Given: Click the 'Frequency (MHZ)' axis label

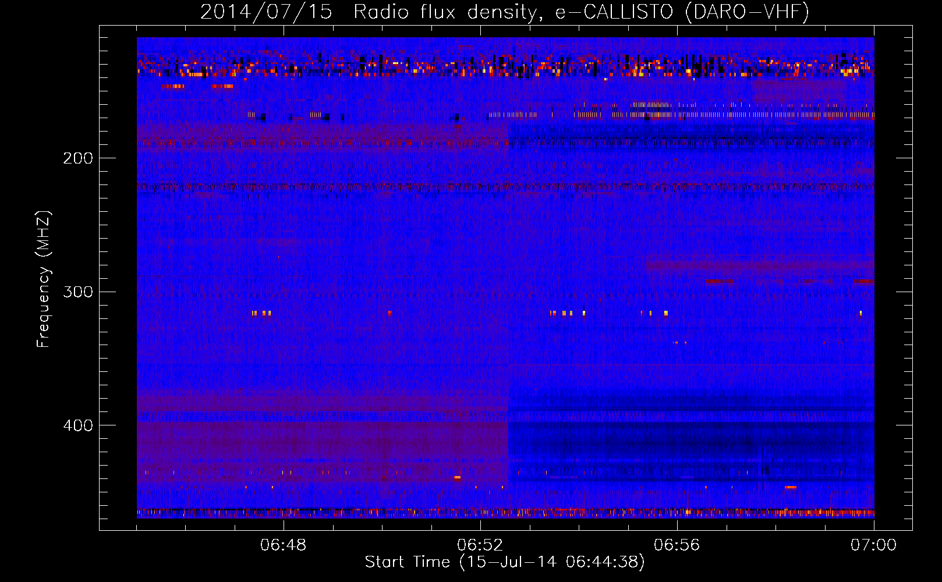Looking at the screenshot, I should click(x=44, y=279).
